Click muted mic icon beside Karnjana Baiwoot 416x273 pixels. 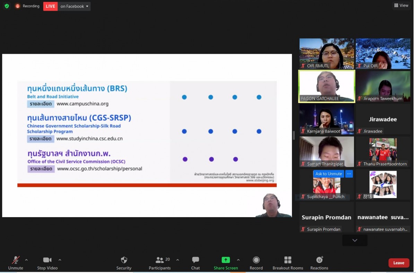point(303,131)
